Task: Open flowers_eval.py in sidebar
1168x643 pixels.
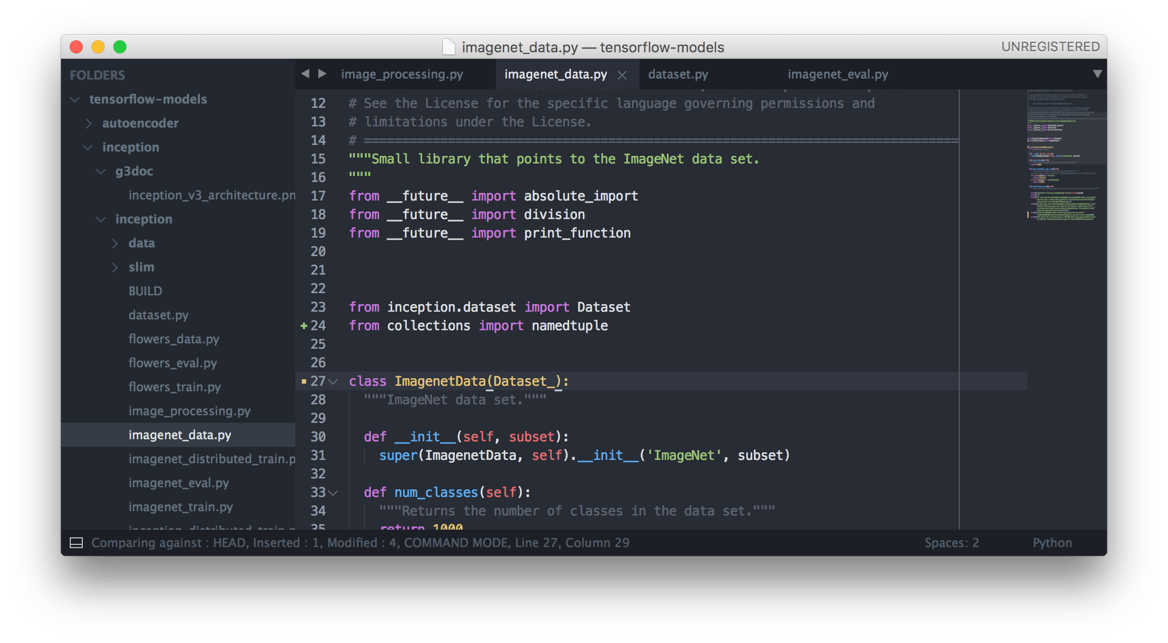Action: pos(173,363)
